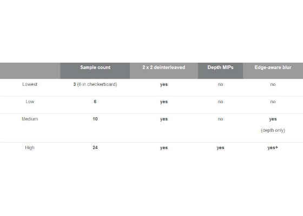Select the sample count value 6
Image resolution: width=303 pixels, height=216 pixels.
pyautogui.click(x=95, y=102)
